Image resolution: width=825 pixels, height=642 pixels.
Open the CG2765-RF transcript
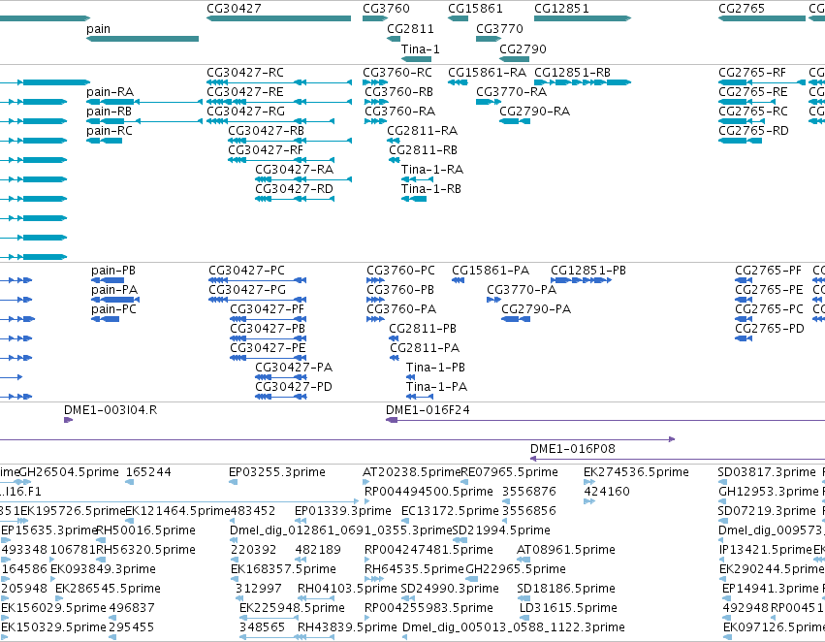pos(752,73)
